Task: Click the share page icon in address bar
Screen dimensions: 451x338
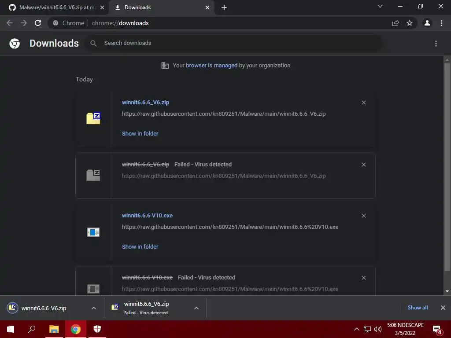Action: pos(396,23)
